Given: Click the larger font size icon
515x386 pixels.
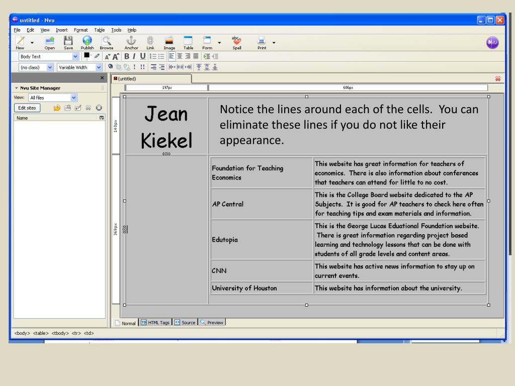Looking at the screenshot, I should tap(116, 56).
